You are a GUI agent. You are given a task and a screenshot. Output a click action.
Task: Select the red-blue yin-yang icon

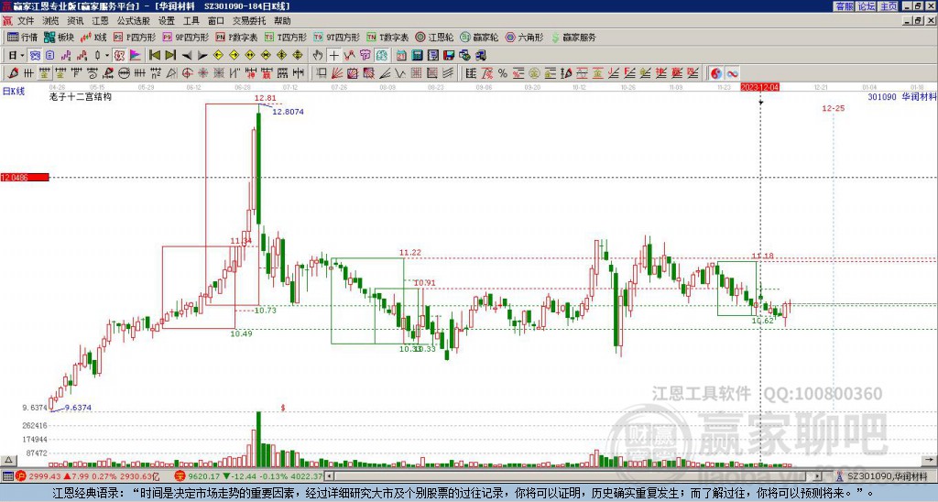716,73
